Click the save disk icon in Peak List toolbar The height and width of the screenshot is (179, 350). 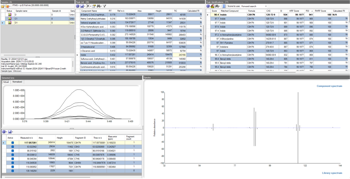point(83,6)
